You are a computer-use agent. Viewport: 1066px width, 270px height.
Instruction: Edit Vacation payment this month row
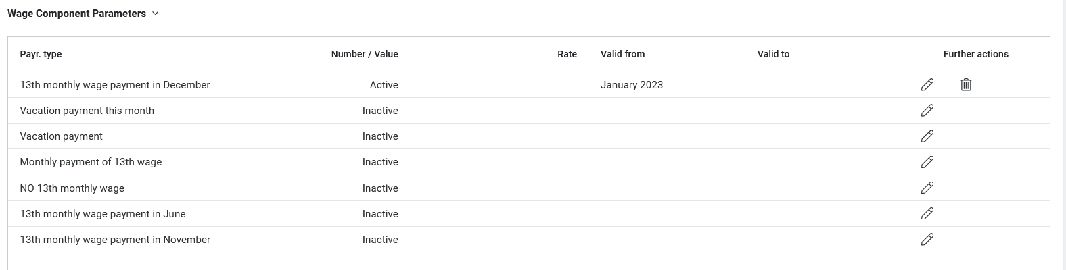pos(927,111)
